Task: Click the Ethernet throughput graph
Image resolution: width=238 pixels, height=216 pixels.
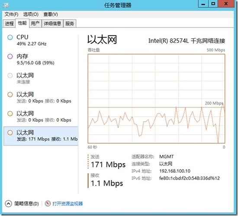Action: (x=156, y=99)
